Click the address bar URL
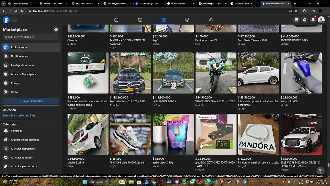The height and width of the screenshot is (186, 330). pos(55,11)
